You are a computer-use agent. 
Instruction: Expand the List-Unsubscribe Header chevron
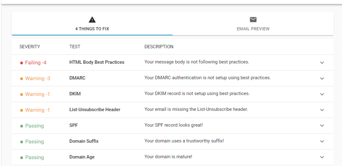(x=322, y=110)
